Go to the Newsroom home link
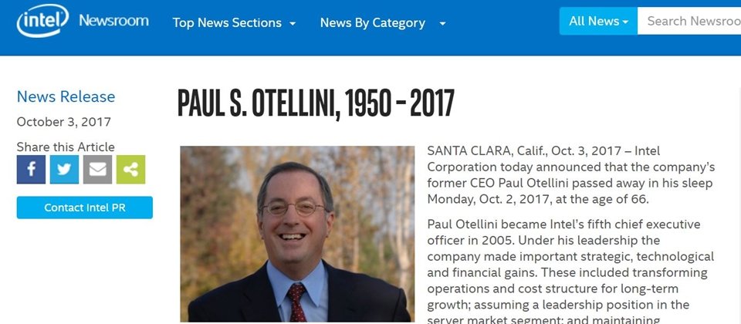 click(113, 20)
